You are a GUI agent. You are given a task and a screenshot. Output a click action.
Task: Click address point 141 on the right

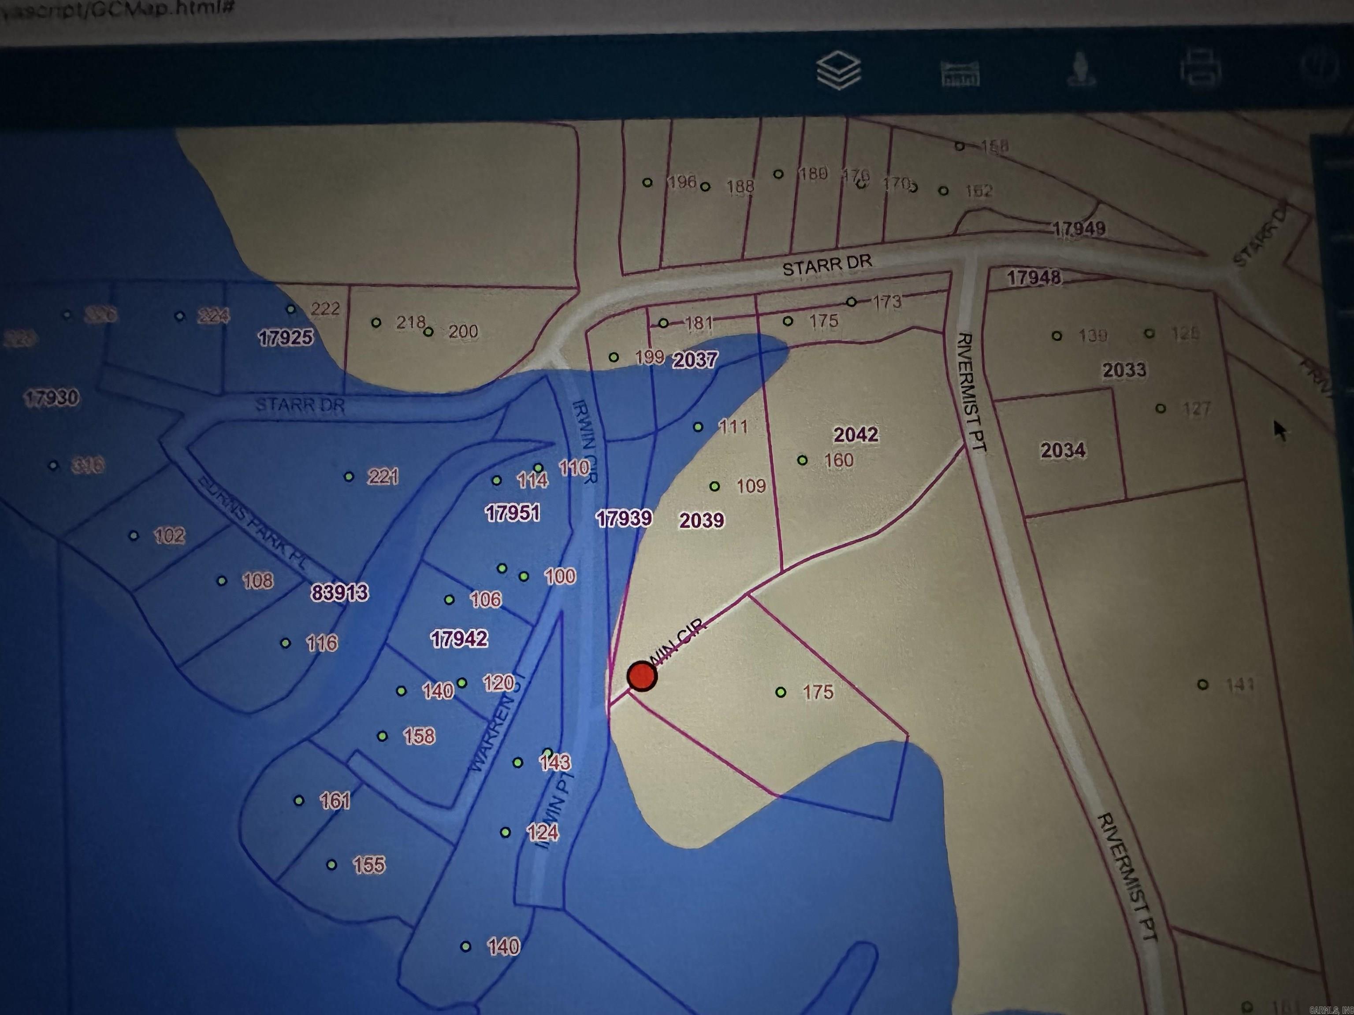click(x=1203, y=685)
